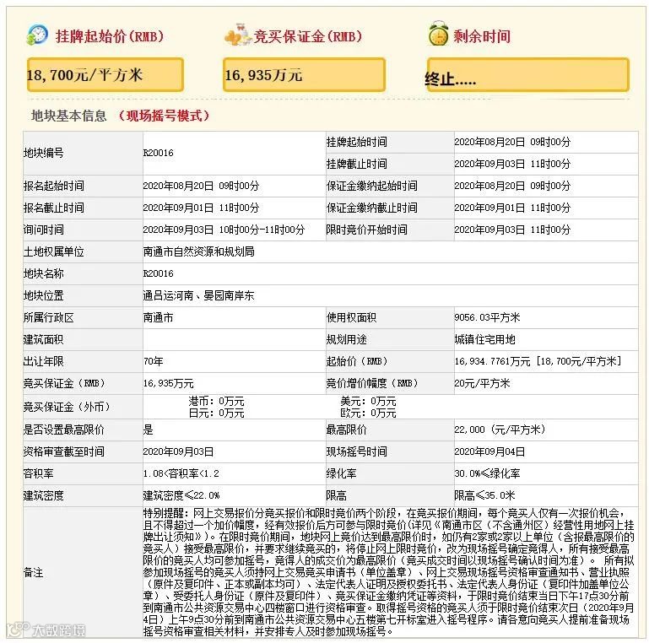Click the 日元: 0万元 entry
The width and height of the screenshot is (649, 643).
216,413
